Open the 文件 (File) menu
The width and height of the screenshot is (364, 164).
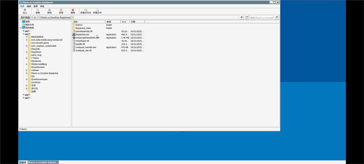22,6
